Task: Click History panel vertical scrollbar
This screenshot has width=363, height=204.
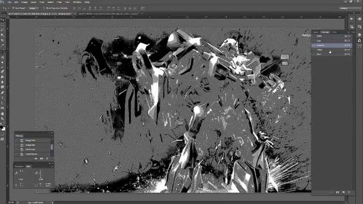Action: click(52, 147)
